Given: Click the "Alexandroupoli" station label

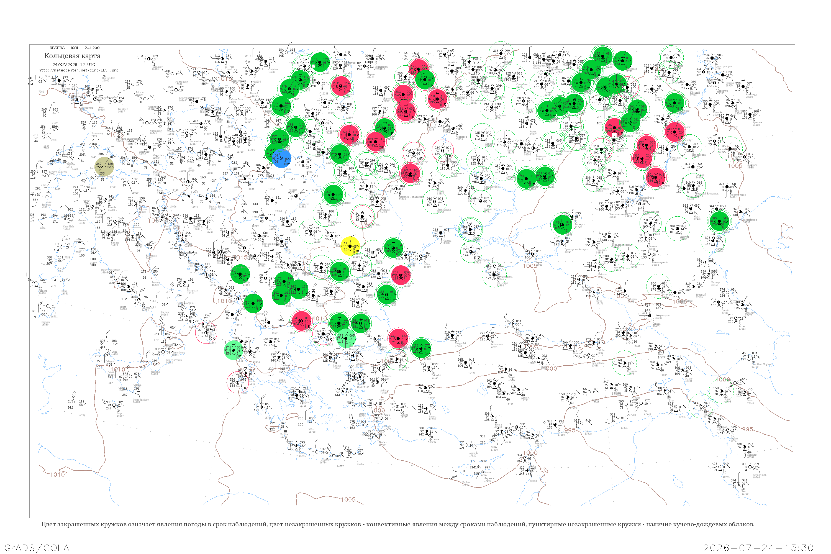Looking at the screenshot, I should [358, 347].
